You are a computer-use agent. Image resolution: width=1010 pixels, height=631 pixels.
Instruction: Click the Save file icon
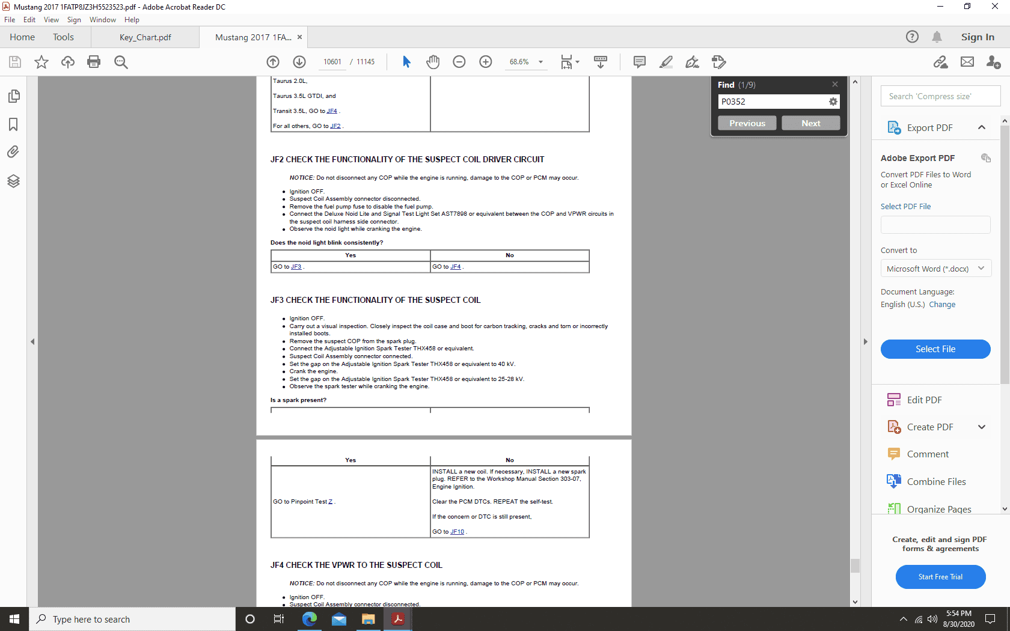pos(15,62)
